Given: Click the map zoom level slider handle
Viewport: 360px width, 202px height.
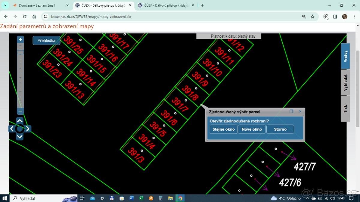Looking at the screenshot, I should (x=20, y=52).
